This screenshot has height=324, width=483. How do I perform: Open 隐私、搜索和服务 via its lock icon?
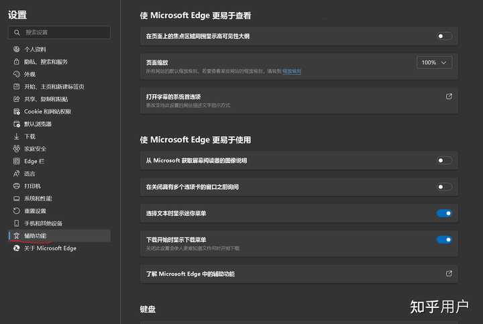coord(16,62)
